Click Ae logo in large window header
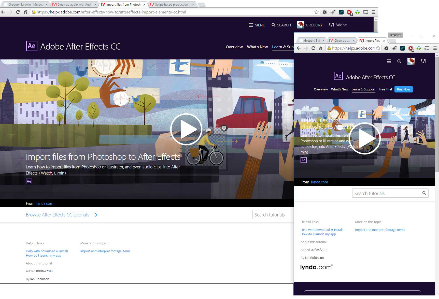The height and width of the screenshot is (299, 439). [x=32, y=46]
